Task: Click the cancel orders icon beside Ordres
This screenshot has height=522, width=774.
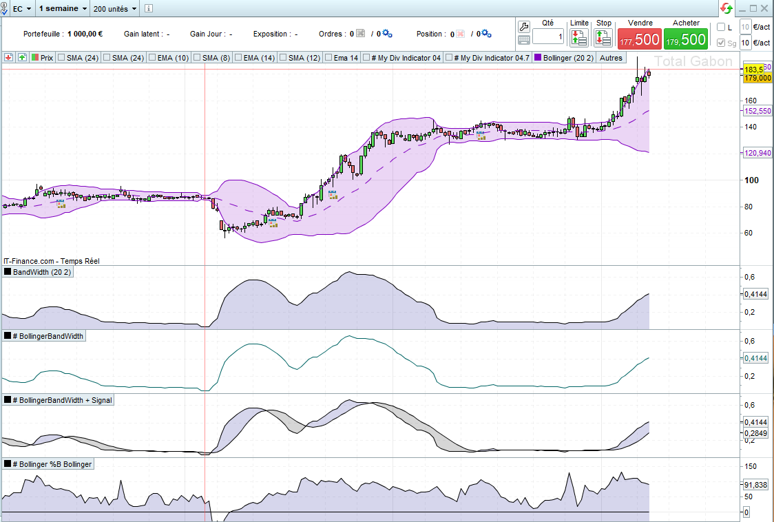Action: pyautogui.click(x=361, y=34)
